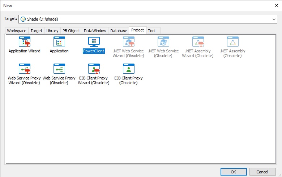Select the Application project icon
Viewport: 282px width, 177px height.
click(x=59, y=42)
